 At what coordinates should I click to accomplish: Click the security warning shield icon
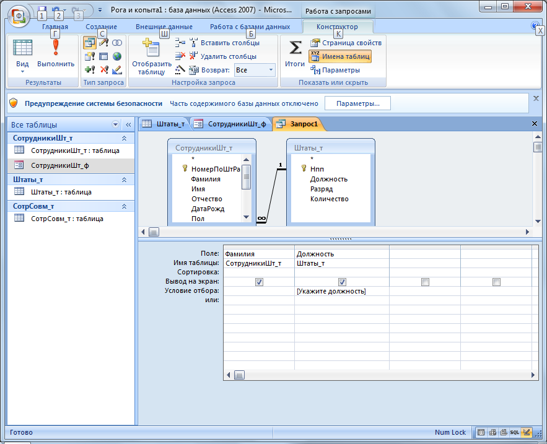14,103
